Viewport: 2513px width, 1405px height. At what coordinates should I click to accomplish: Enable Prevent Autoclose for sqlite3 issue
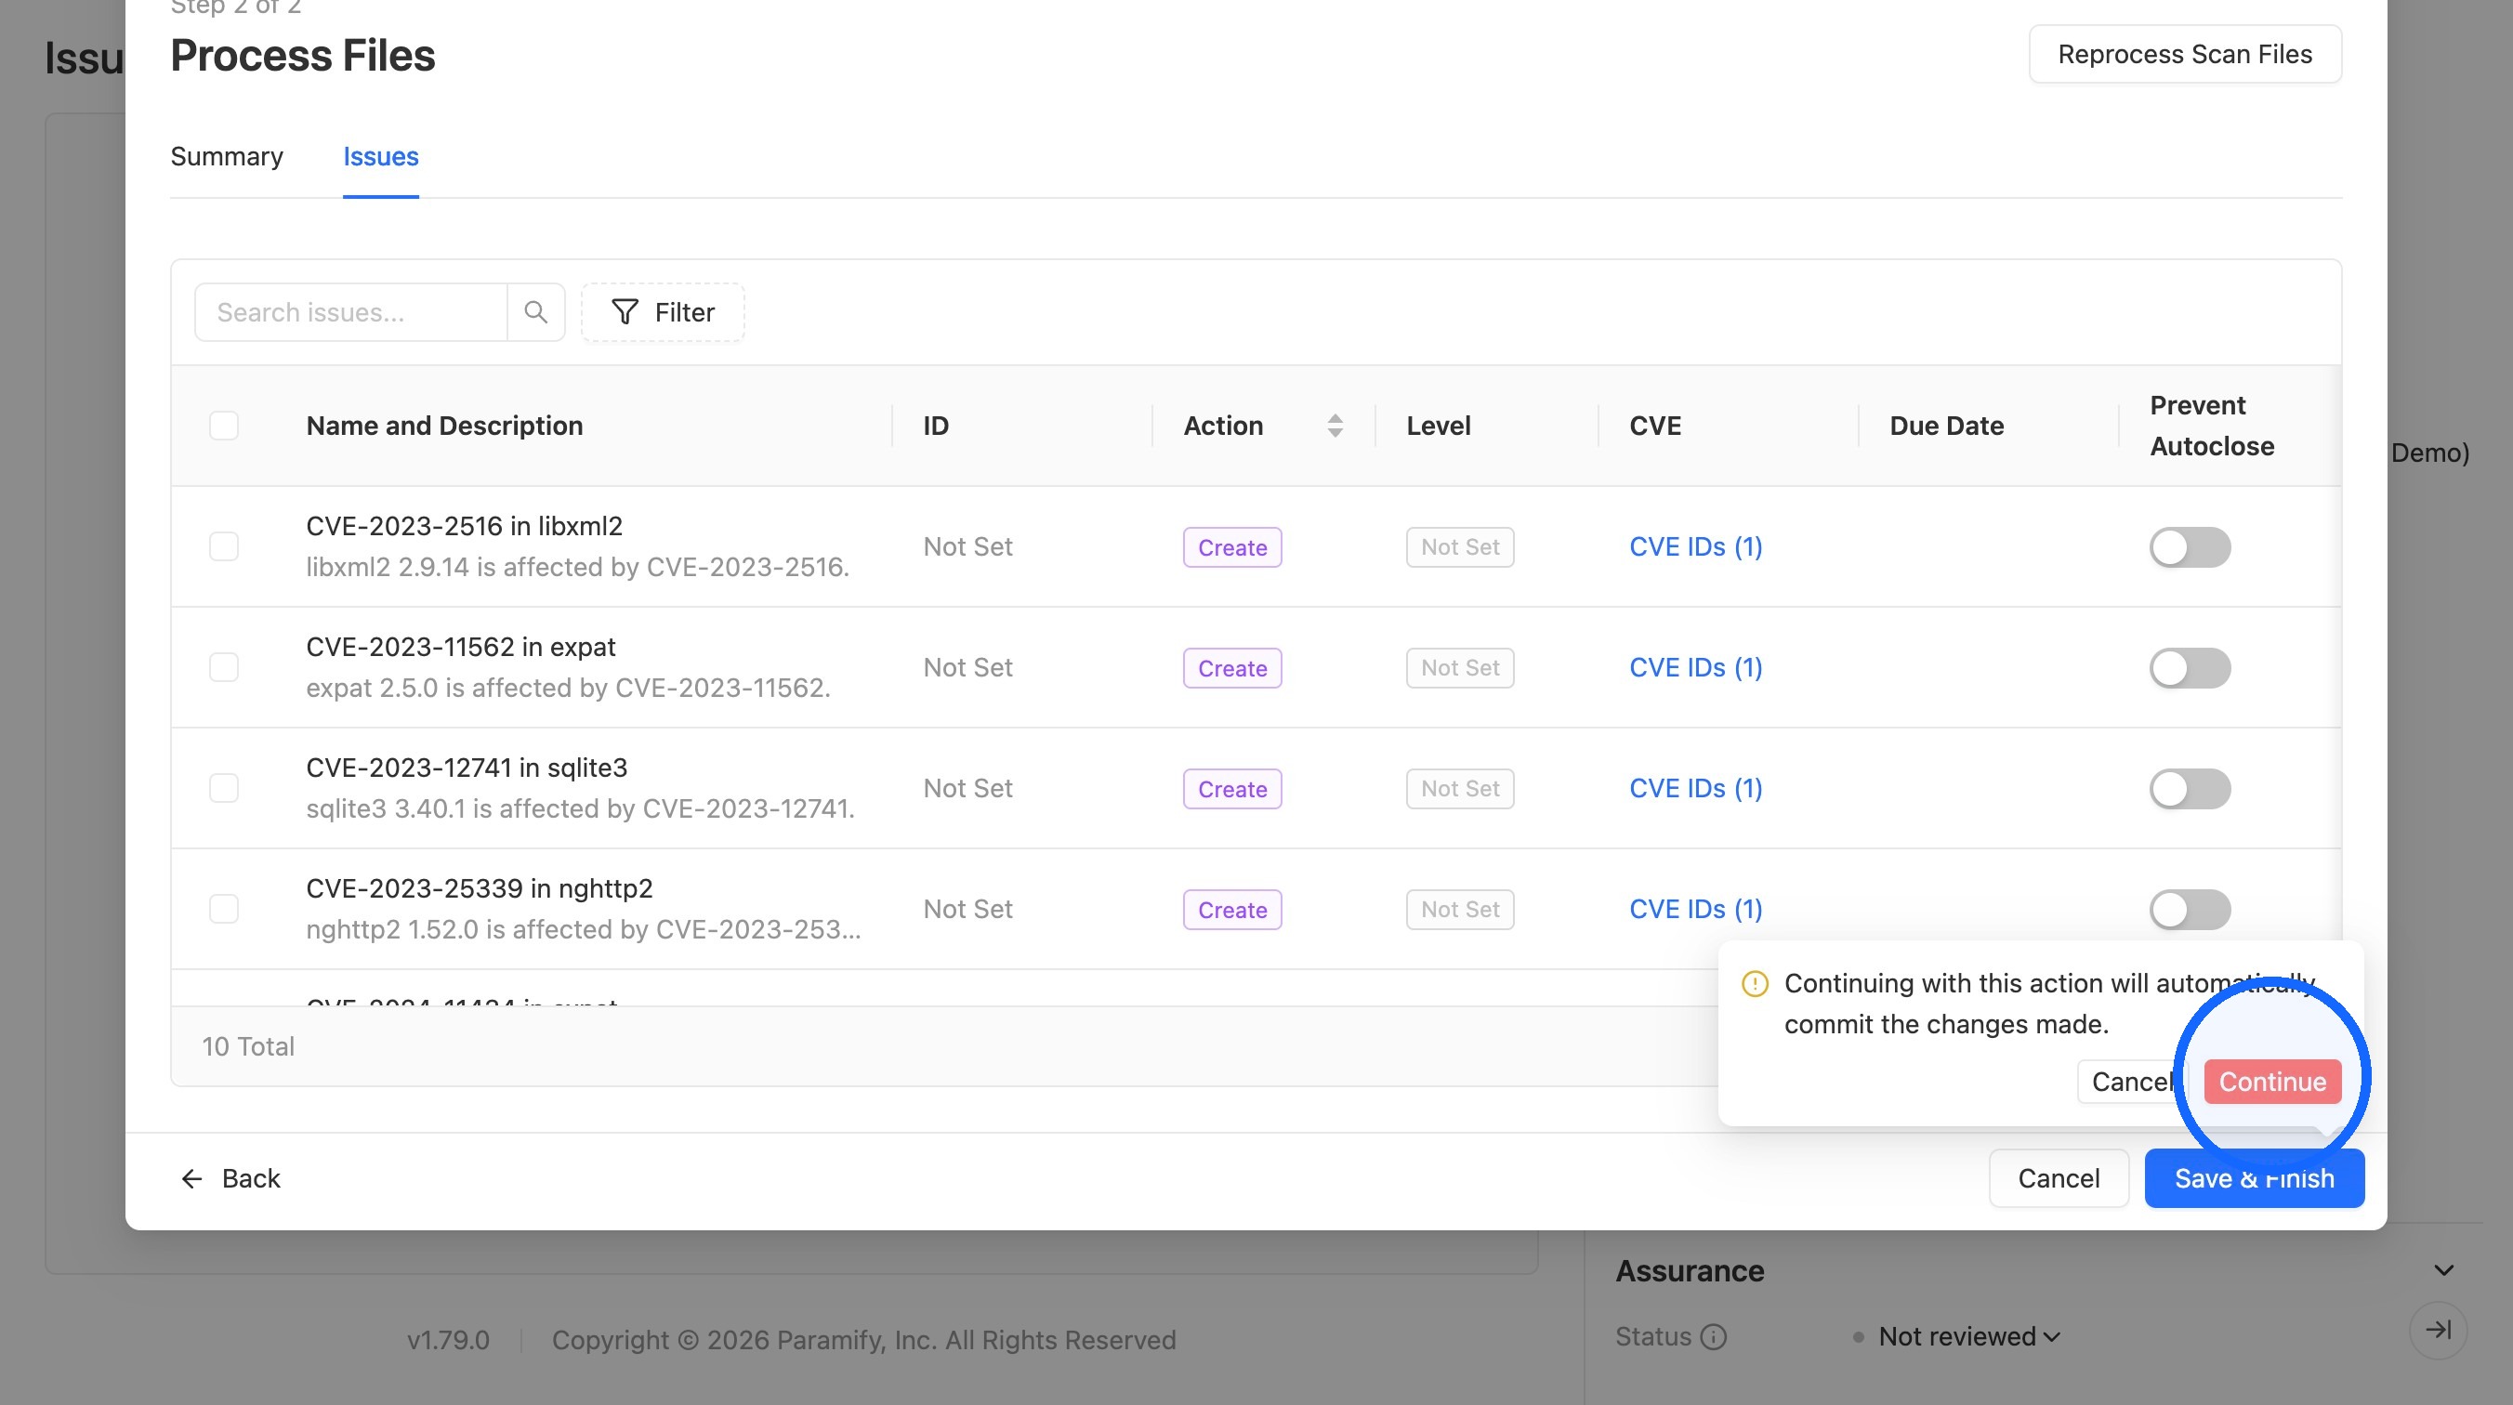click(2190, 789)
